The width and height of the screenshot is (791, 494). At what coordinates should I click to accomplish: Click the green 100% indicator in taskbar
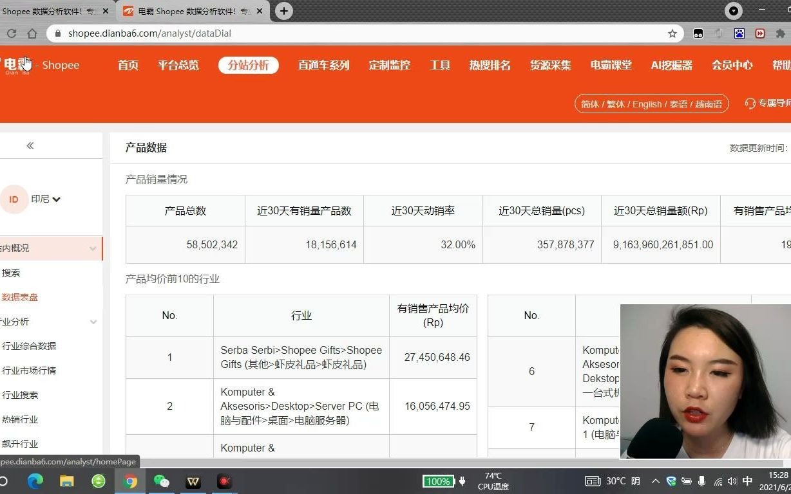coord(439,481)
